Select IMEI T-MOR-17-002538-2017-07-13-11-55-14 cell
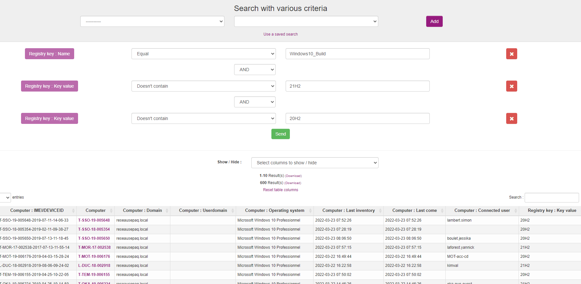This screenshot has height=284, width=581. 38,247
